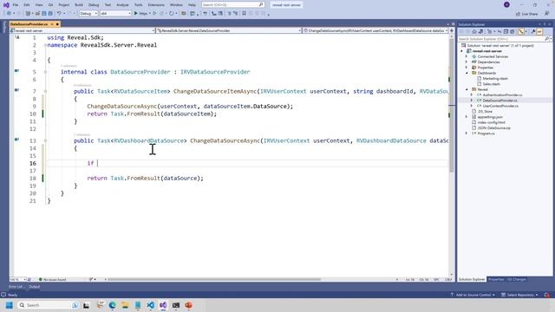The image size is (555, 312).
Task: Open the editor zoom level dropdown
Action: [17, 279]
